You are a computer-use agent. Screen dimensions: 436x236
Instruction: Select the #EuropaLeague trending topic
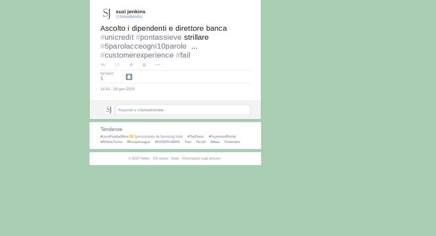[139, 142]
